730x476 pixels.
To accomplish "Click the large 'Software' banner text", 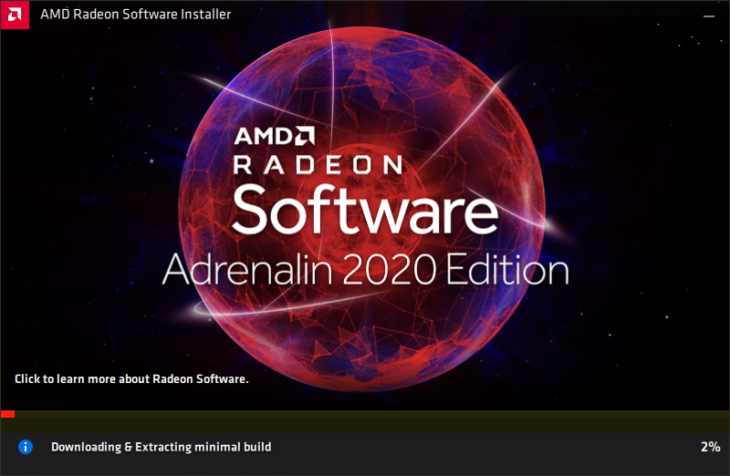I will click(366, 210).
